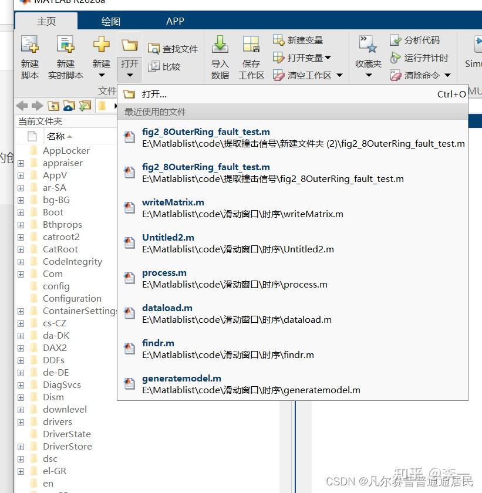
Task: Expand the AppLocker folder in the file tree
Action: [21, 150]
